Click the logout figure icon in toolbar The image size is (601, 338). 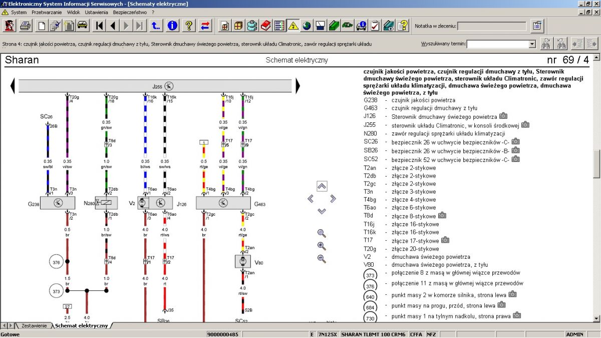point(10,25)
